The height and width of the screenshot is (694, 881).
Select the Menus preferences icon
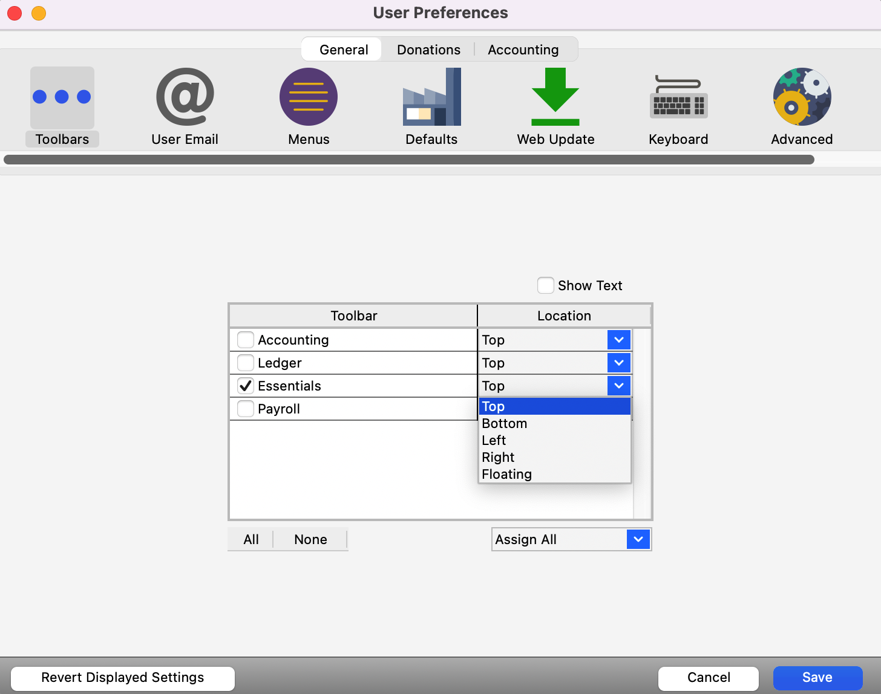click(309, 97)
